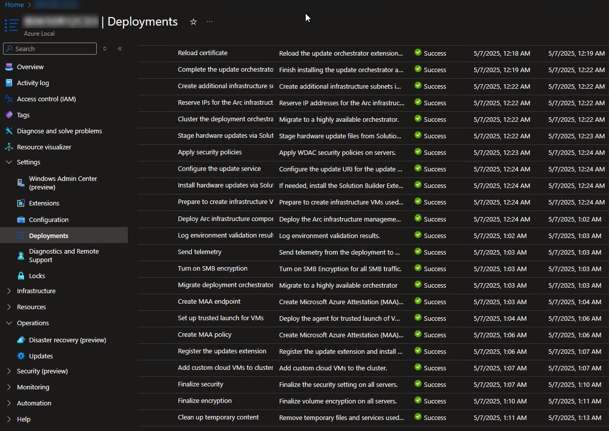Select the 'Clean up temporary content' step

pos(219,417)
